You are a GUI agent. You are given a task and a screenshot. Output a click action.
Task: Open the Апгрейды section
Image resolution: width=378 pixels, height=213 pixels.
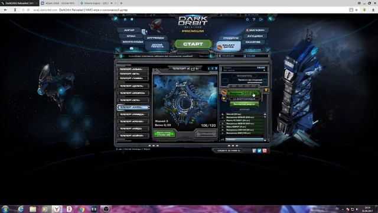coord(155,38)
